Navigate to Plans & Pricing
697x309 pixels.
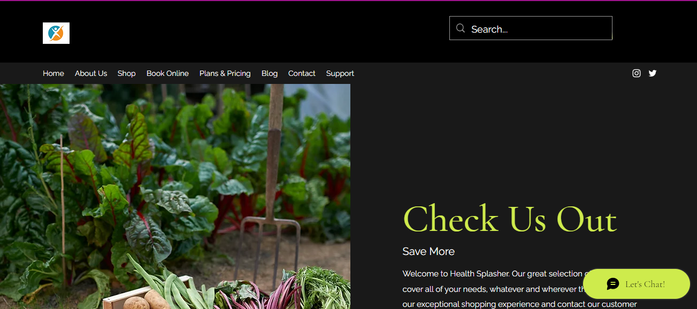tap(225, 73)
